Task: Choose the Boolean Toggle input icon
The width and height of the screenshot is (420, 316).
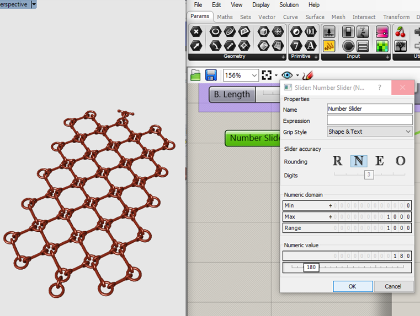Action: pyautogui.click(x=348, y=32)
